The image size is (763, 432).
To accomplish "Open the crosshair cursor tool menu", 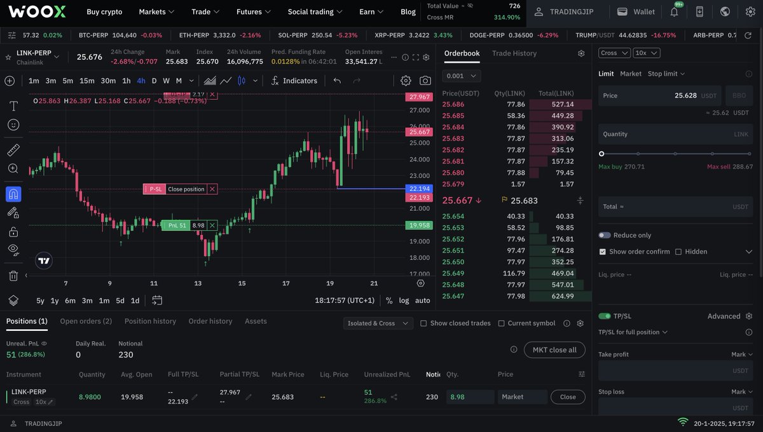I will (x=10, y=81).
